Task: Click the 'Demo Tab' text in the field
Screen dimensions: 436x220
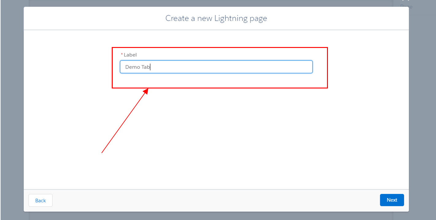Action: click(137, 67)
